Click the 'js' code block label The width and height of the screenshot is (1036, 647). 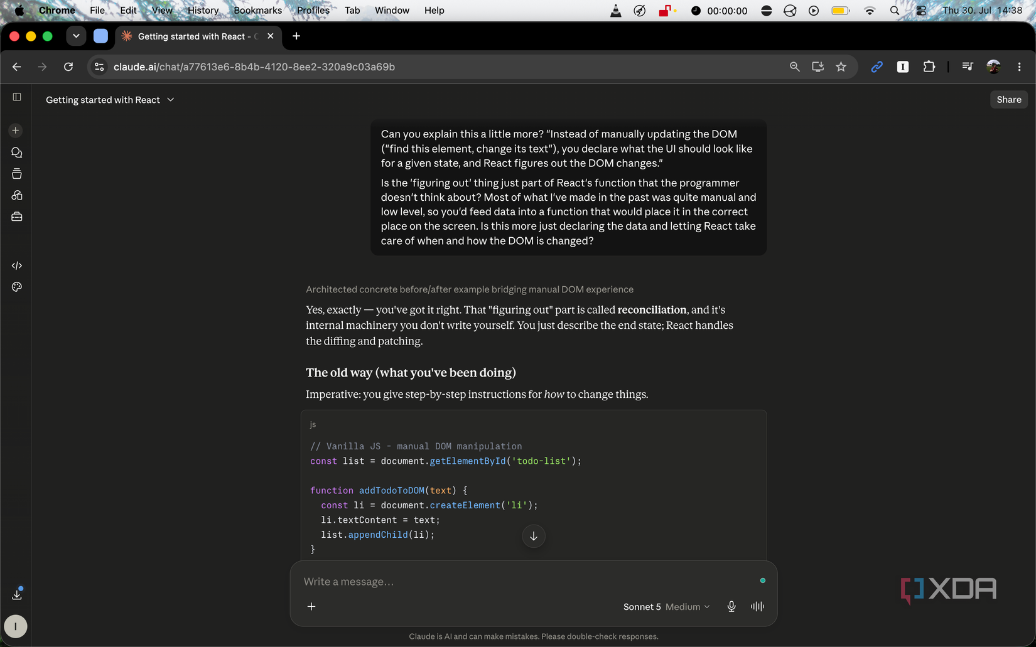313,425
